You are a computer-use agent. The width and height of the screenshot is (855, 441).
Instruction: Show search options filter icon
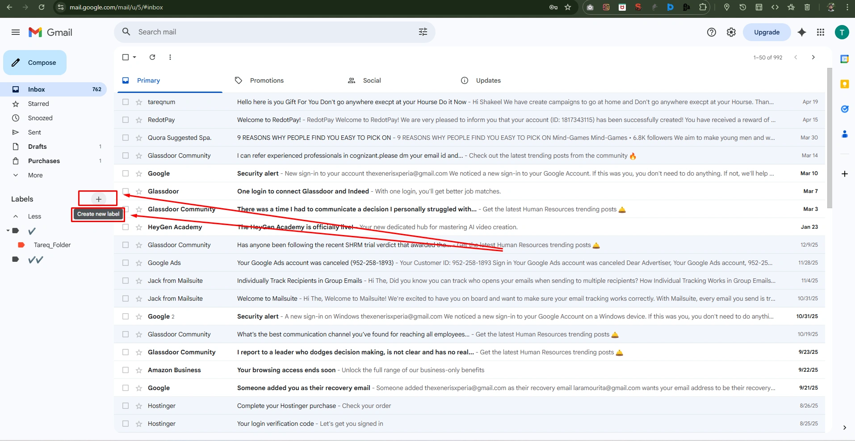423,32
